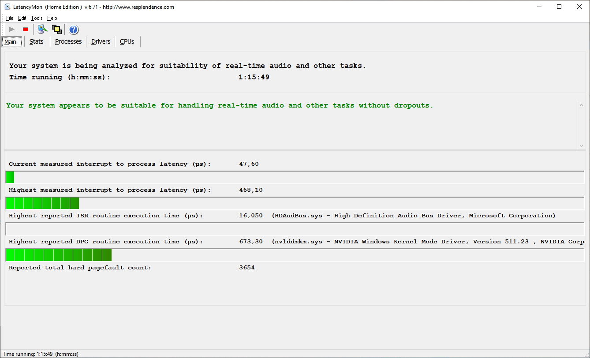Click the current latency value 47,60

[x=249, y=164]
